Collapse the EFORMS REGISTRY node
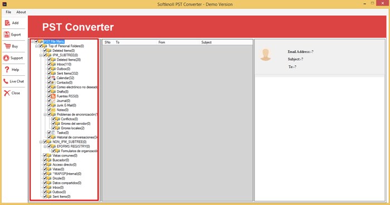 tap(45, 147)
